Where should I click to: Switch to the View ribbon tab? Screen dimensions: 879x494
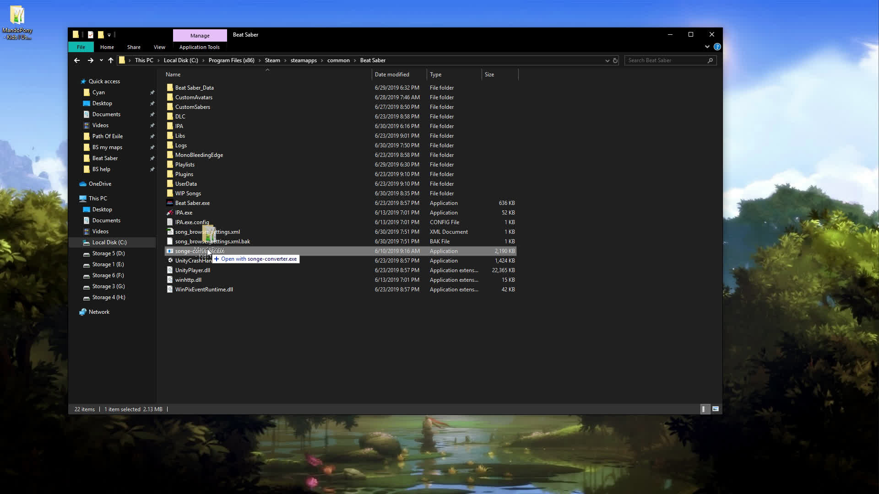point(159,47)
